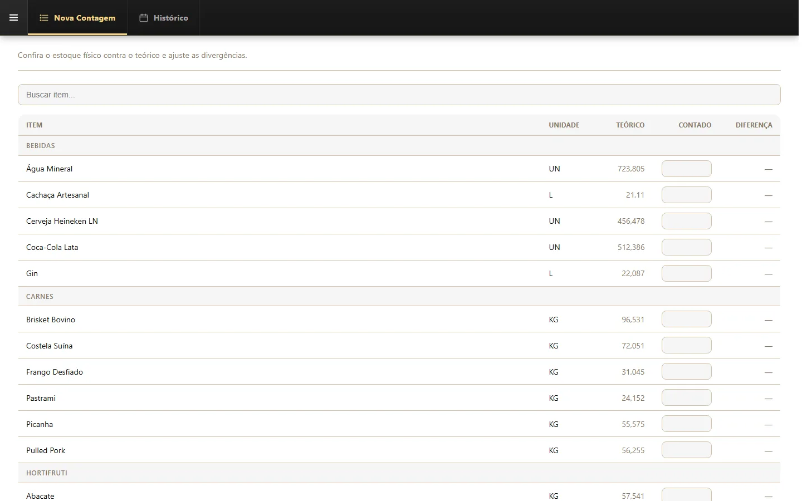
Task: Select the Gin item name
Action: pos(32,273)
